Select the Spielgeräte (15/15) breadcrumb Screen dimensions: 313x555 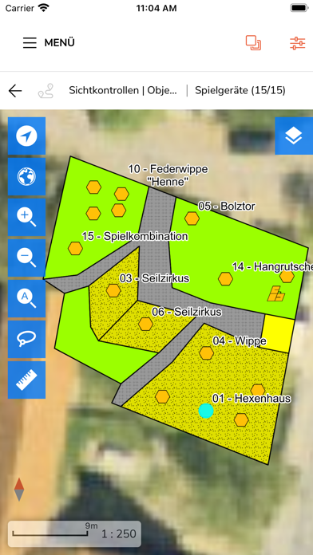[x=240, y=91]
